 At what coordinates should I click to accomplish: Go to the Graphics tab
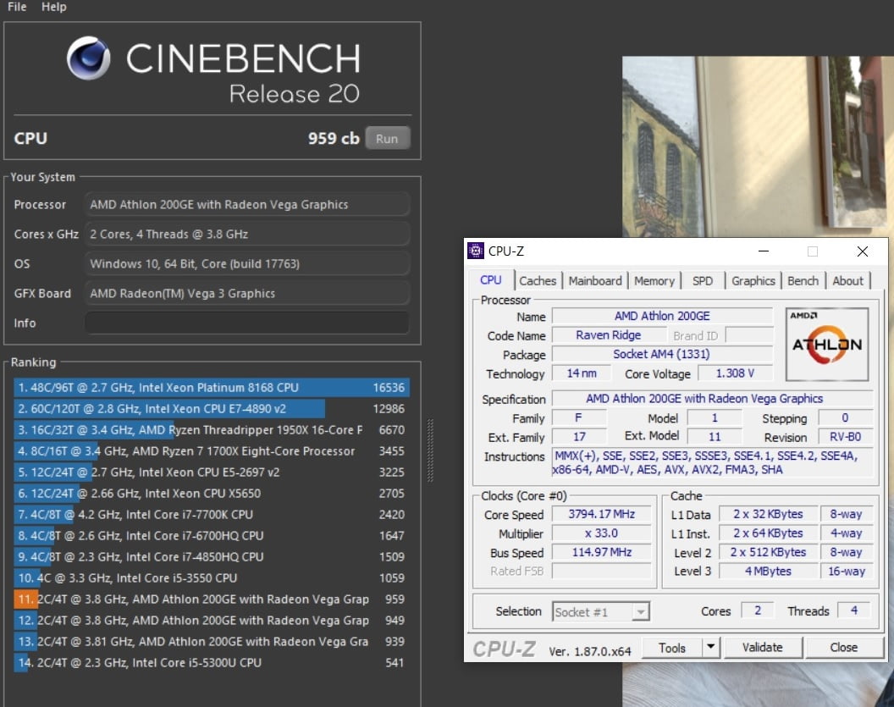[x=753, y=281]
